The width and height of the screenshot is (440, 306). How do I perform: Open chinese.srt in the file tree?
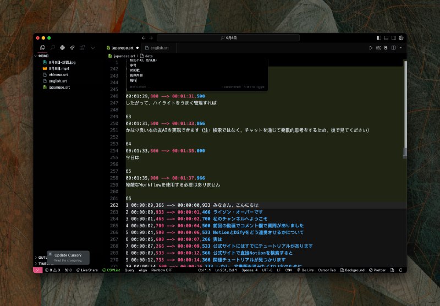[x=58, y=75]
